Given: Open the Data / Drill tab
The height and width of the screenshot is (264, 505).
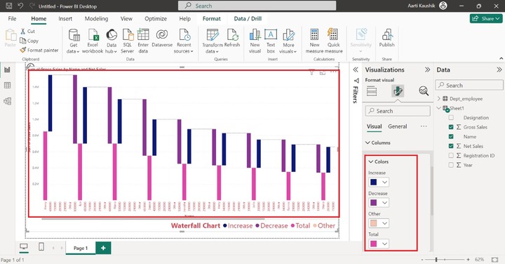Looking at the screenshot, I should click(248, 19).
